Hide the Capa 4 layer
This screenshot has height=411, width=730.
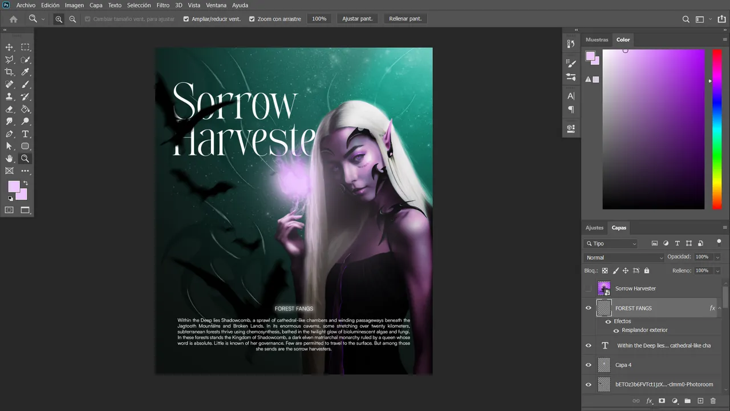[589, 365]
